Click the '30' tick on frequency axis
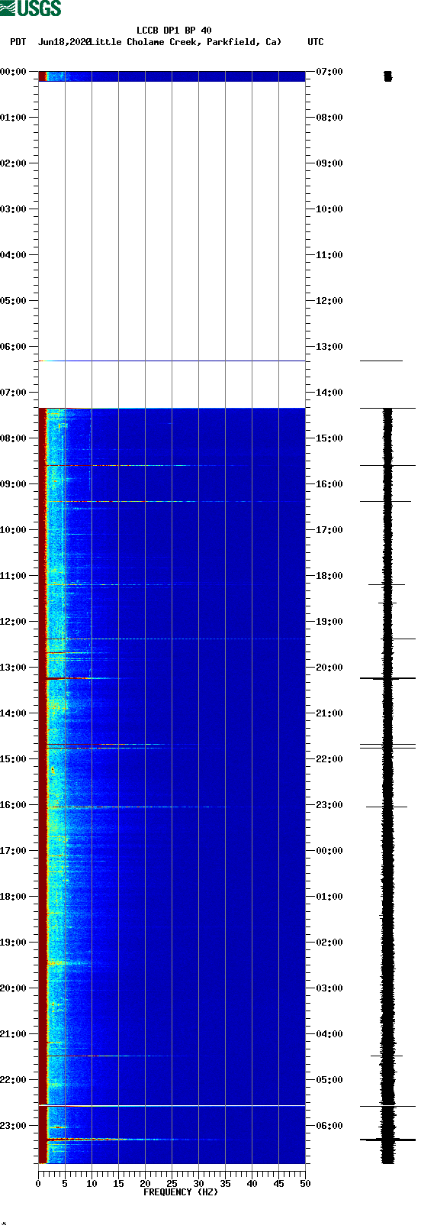 point(198,1184)
